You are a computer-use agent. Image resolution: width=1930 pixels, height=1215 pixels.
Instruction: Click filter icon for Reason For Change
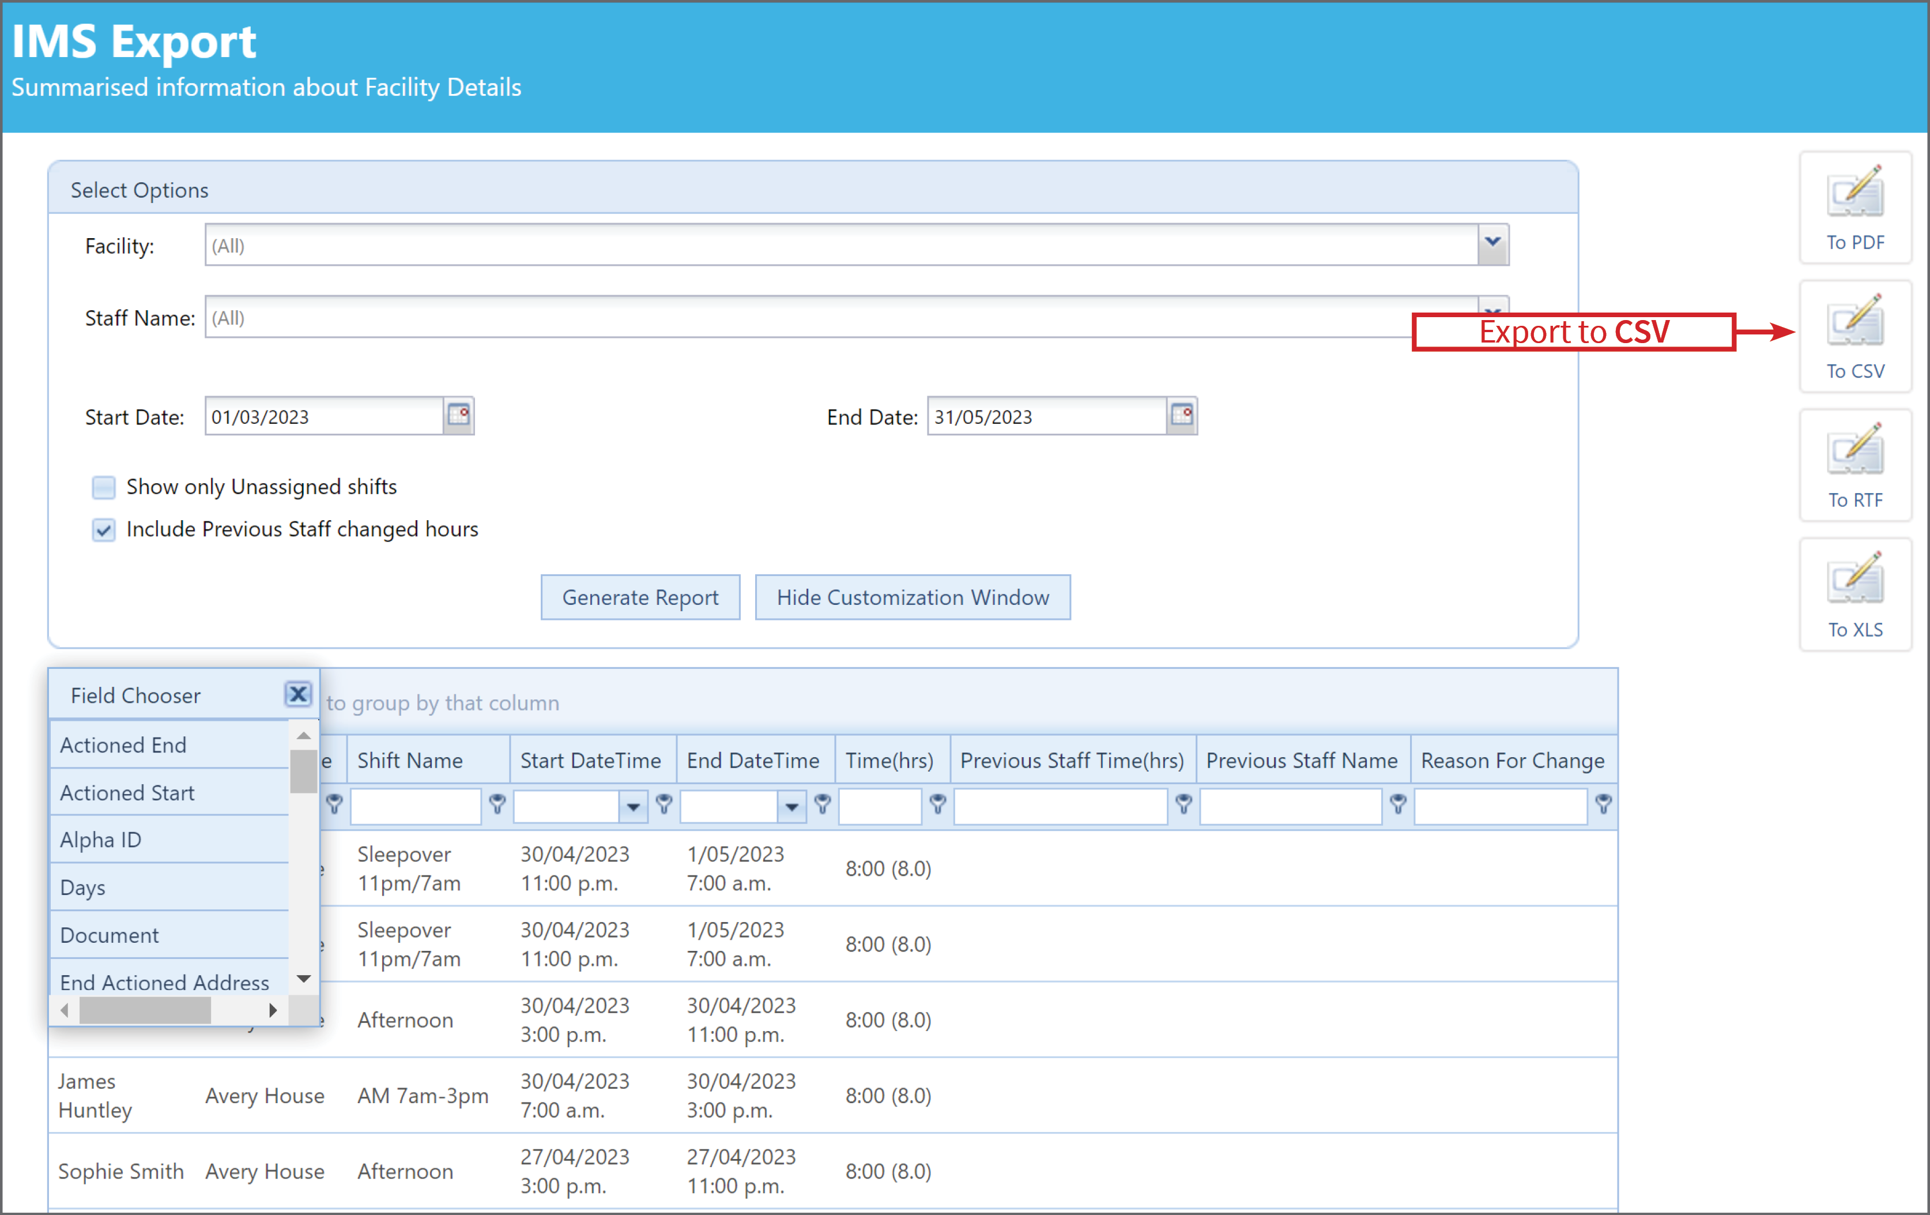(1603, 804)
